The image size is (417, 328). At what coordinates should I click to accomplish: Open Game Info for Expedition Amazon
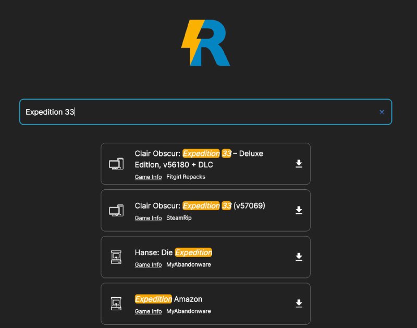pos(148,312)
